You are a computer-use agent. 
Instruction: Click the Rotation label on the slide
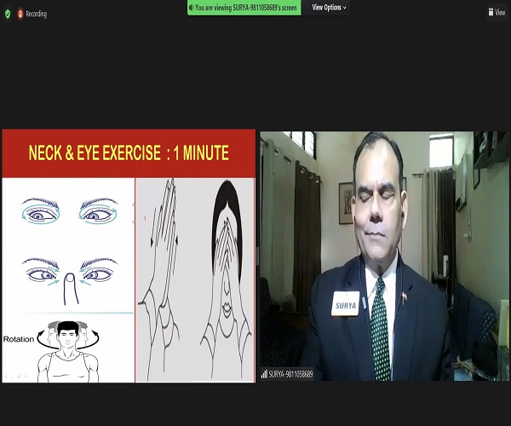[x=19, y=339]
